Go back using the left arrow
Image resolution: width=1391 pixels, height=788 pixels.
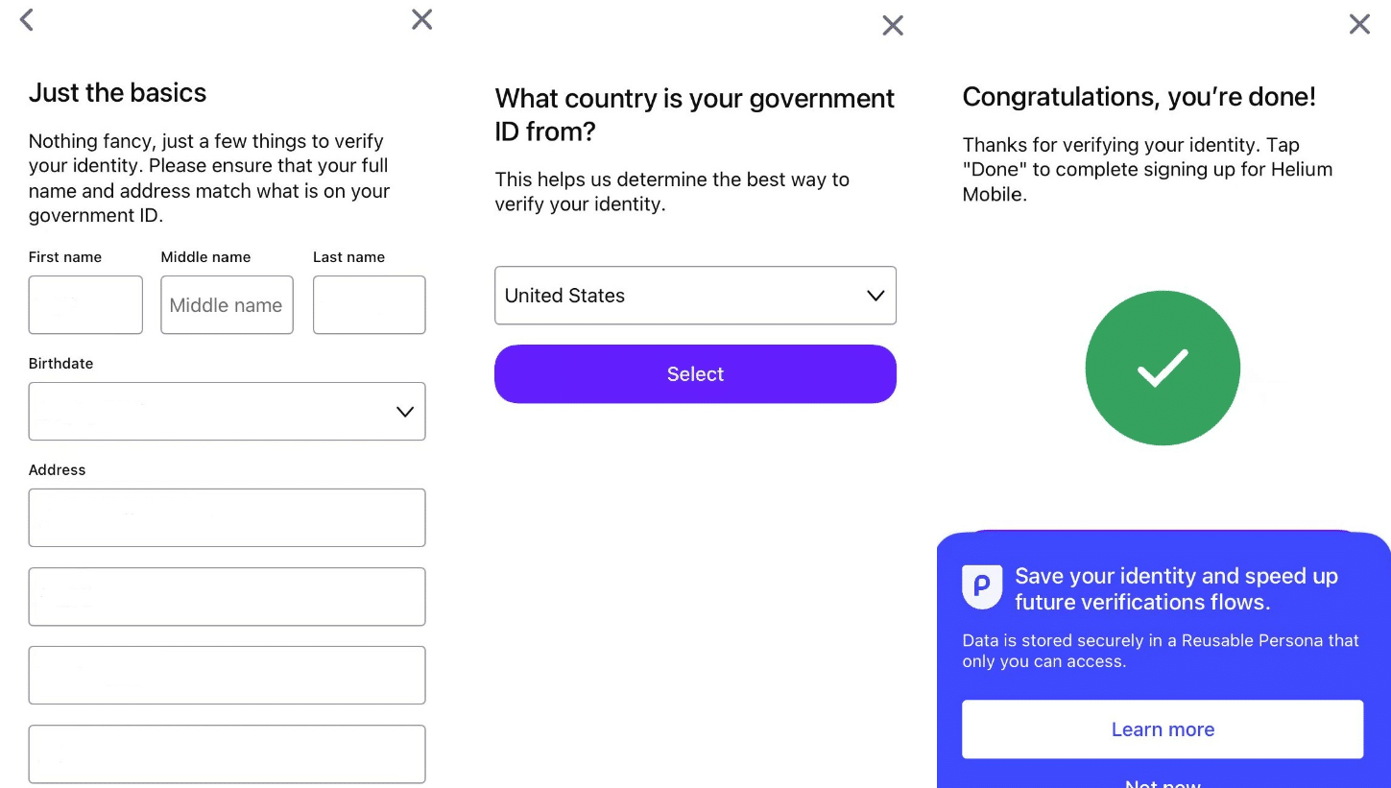click(27, 19)
